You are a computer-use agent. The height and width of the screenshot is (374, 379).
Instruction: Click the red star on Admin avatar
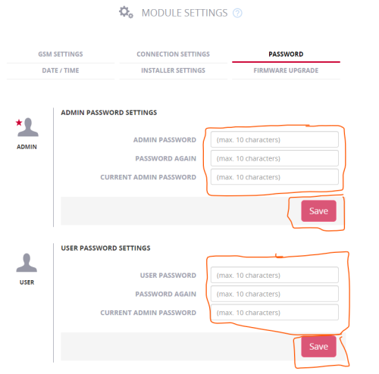click(x=19, y=123)
